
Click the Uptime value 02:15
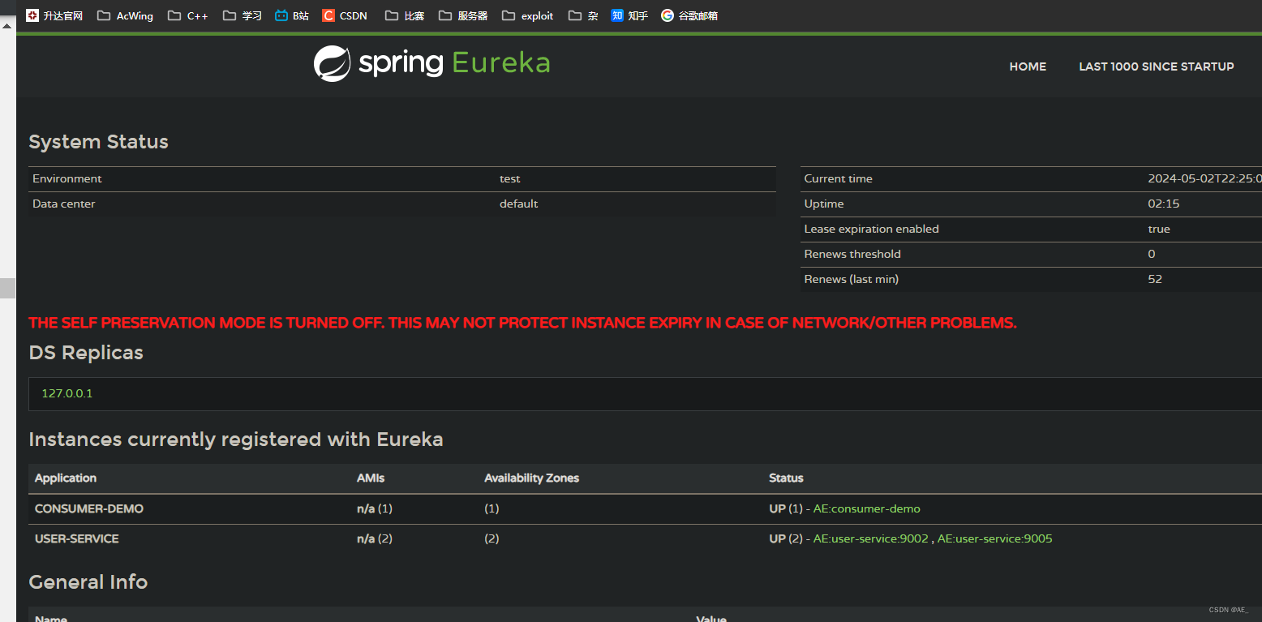tap(1164, 204)
